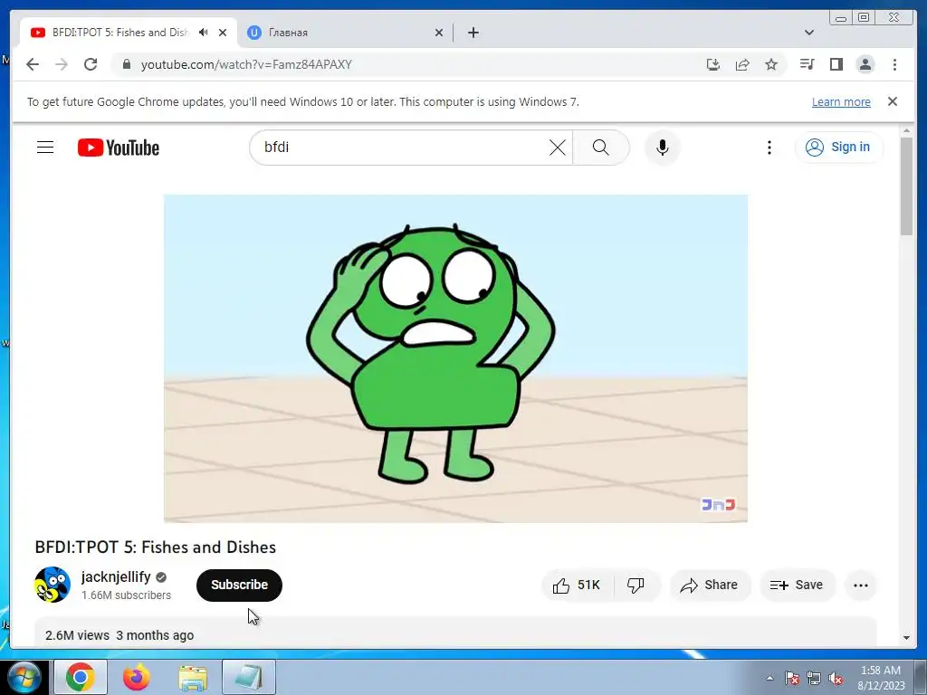Click the JnJ channel watermark in video

(718, 504)
